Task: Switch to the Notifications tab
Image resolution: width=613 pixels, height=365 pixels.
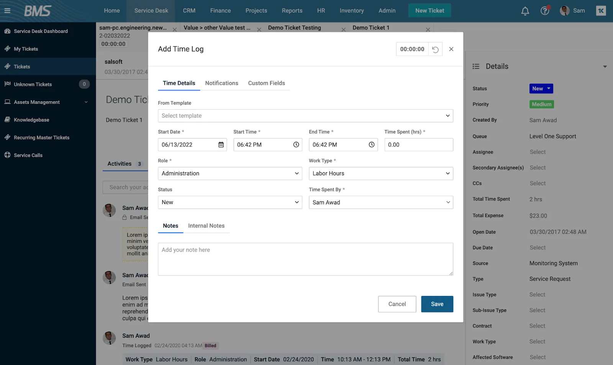Action: pos(221,83)
